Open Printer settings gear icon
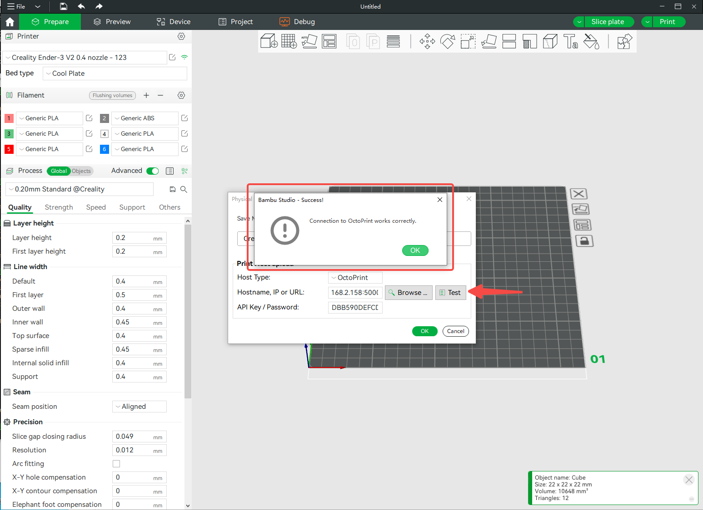Viewport: 703px width, 510px height. tap(181, 36)
